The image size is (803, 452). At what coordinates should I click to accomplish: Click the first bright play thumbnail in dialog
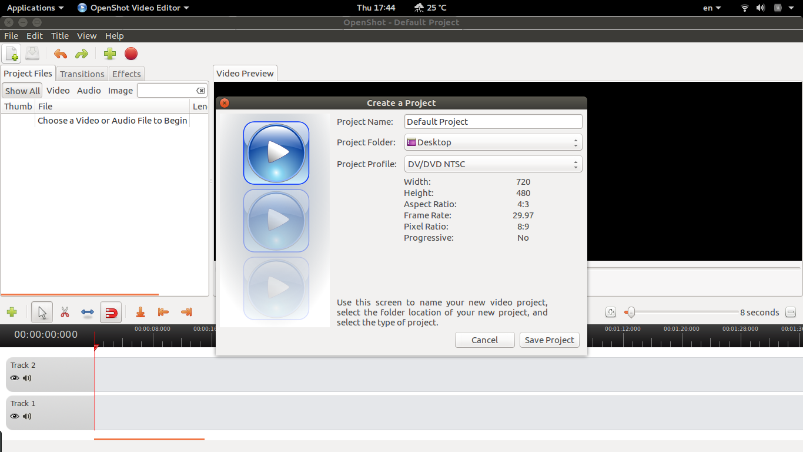276,153
